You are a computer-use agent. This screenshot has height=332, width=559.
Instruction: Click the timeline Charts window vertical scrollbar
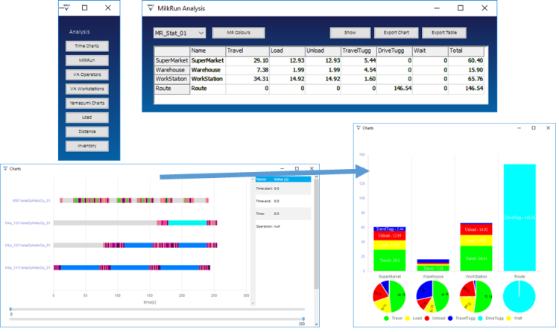click(316, 233)
